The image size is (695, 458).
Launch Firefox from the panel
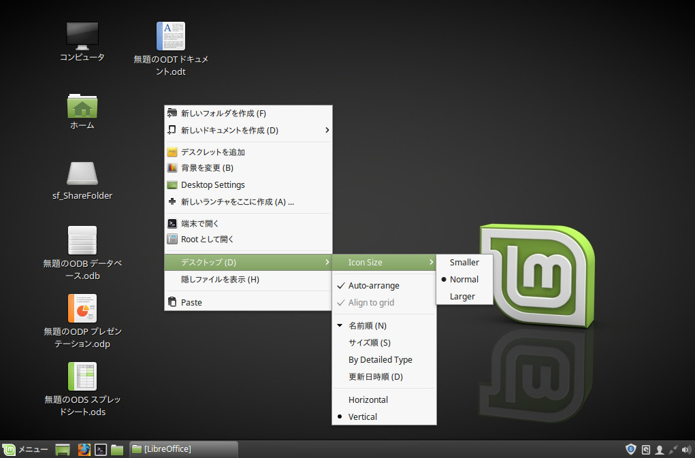click(x=84, y=450)
